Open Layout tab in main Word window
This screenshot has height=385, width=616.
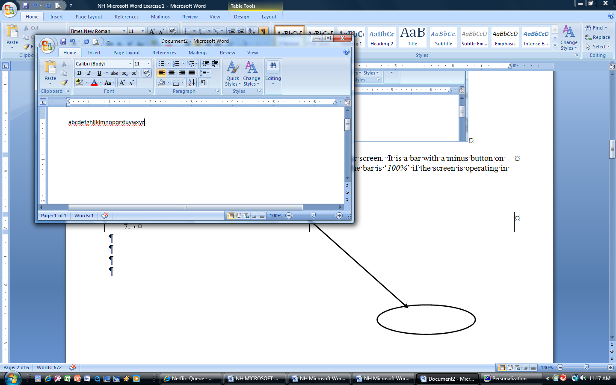269,17
